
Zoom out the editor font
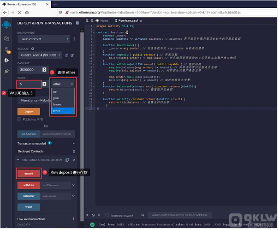click(87, 21)
